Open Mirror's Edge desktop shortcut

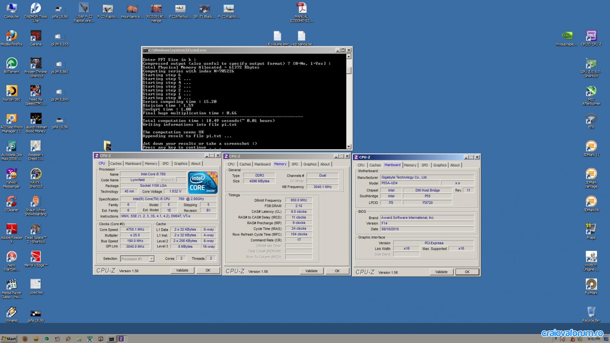coord(36,260)
